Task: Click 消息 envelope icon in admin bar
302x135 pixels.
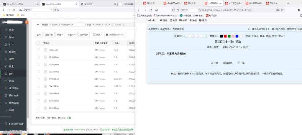Action: (161, 20)
